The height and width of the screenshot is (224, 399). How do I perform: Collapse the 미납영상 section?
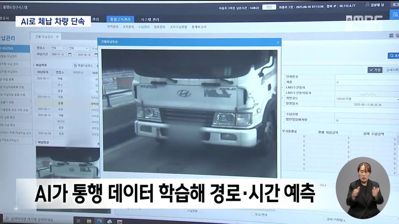click(x=35, y=143)
